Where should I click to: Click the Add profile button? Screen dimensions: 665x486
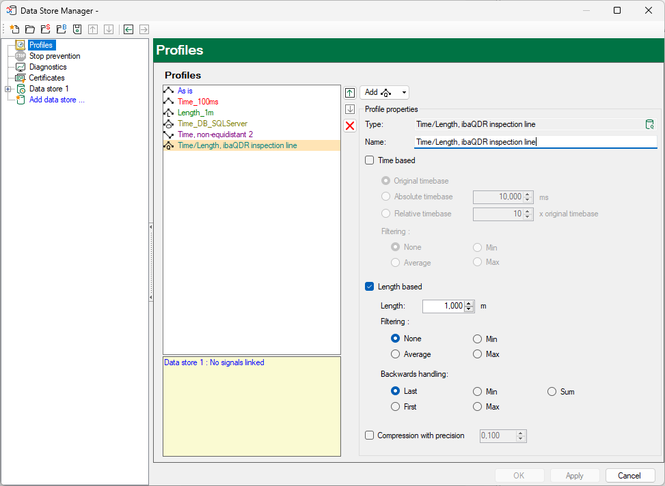379,92
